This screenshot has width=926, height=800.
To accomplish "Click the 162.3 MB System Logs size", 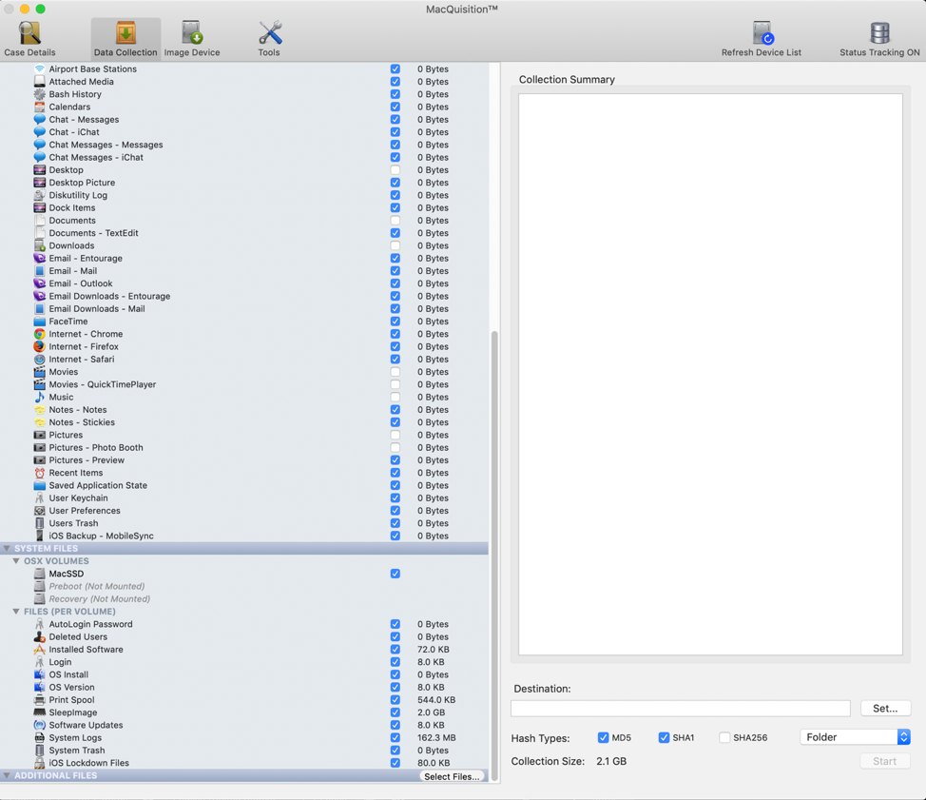I will (x=436, y=738).
